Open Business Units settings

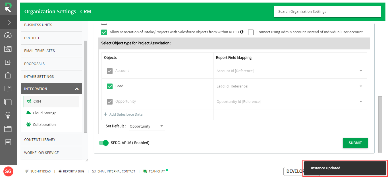coord(51,25)
